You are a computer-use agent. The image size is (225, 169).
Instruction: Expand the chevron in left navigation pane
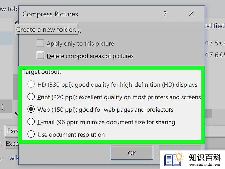coord(17,114)
